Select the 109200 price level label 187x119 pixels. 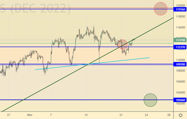coord(180,65)
